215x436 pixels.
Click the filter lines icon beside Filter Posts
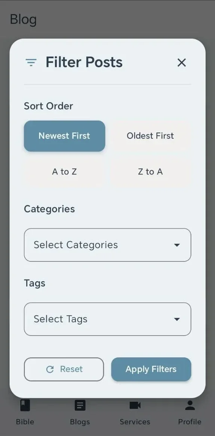tap(31, 62)
